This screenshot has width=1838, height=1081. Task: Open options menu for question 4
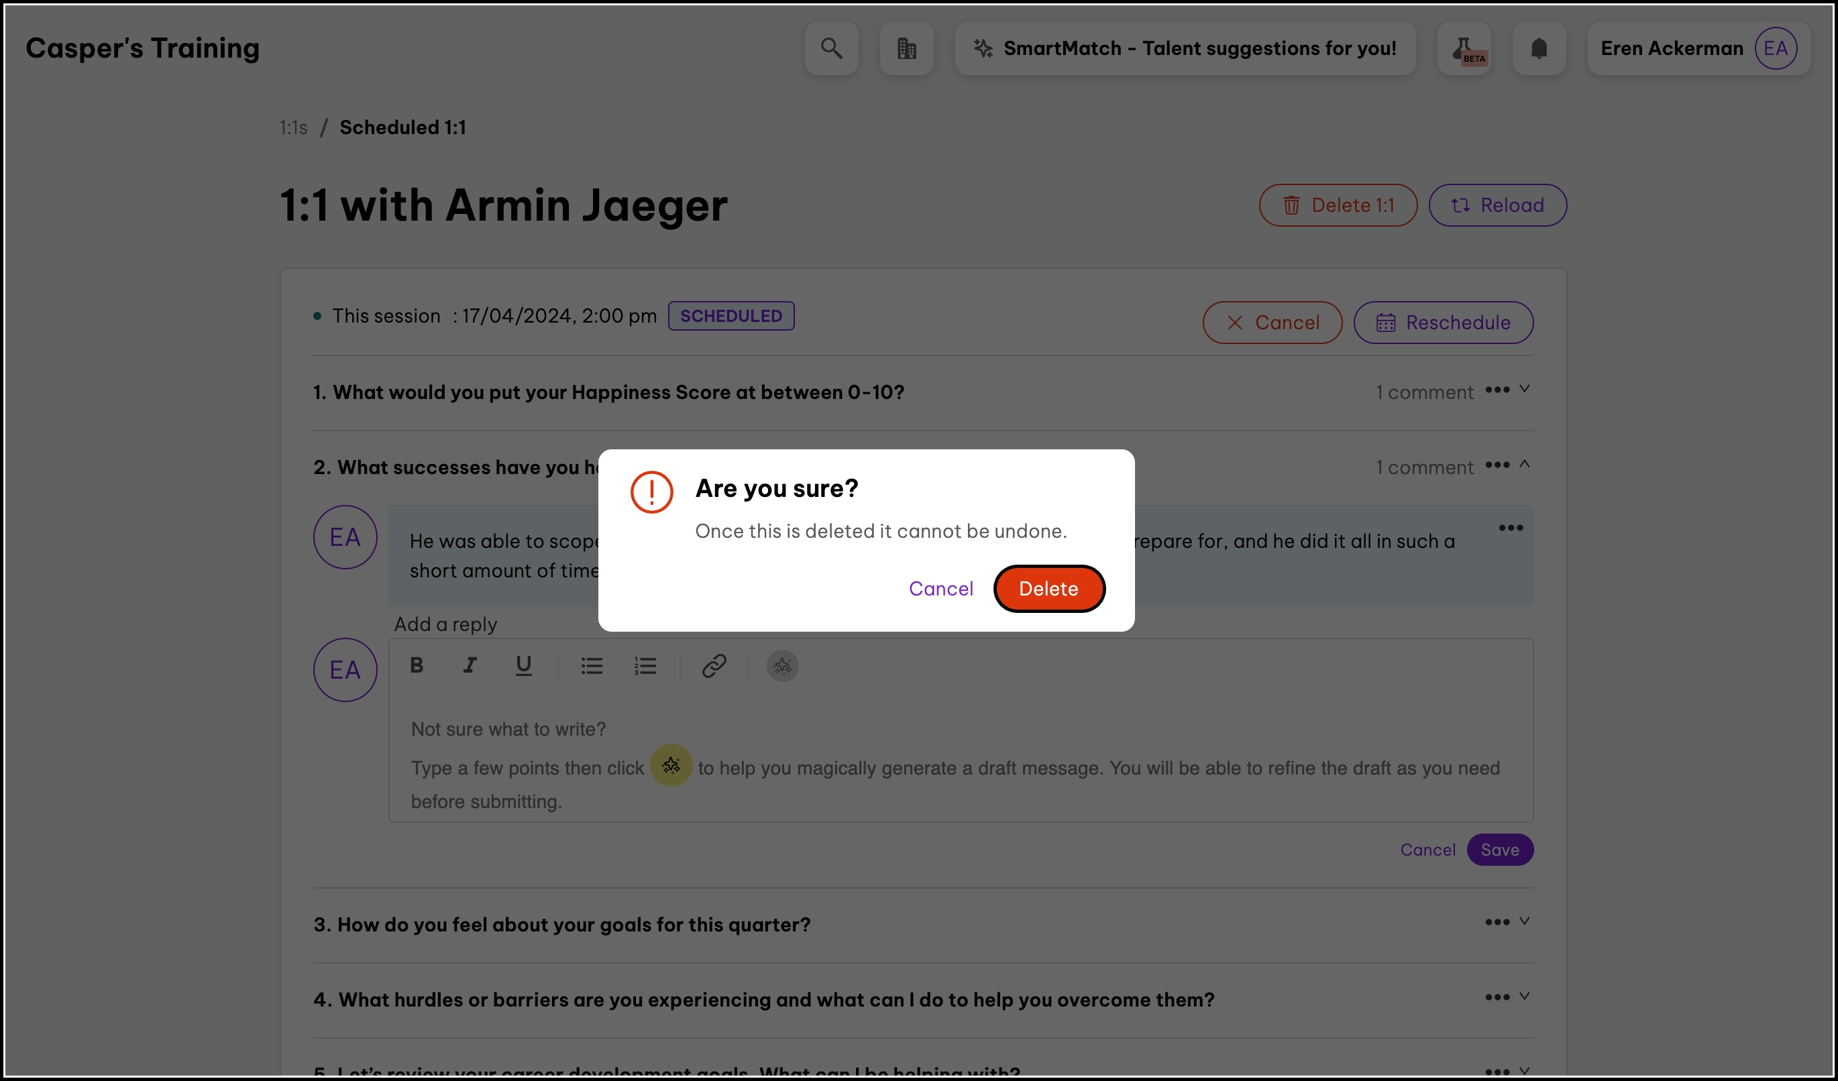pyautogui.click(x=1497, y=997)
